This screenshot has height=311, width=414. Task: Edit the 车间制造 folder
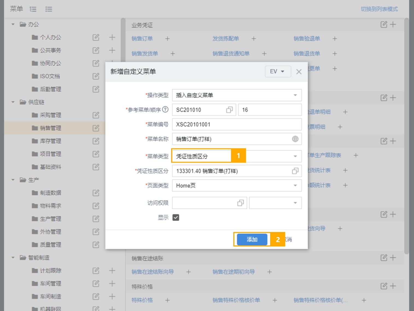(x=96, y=297)
